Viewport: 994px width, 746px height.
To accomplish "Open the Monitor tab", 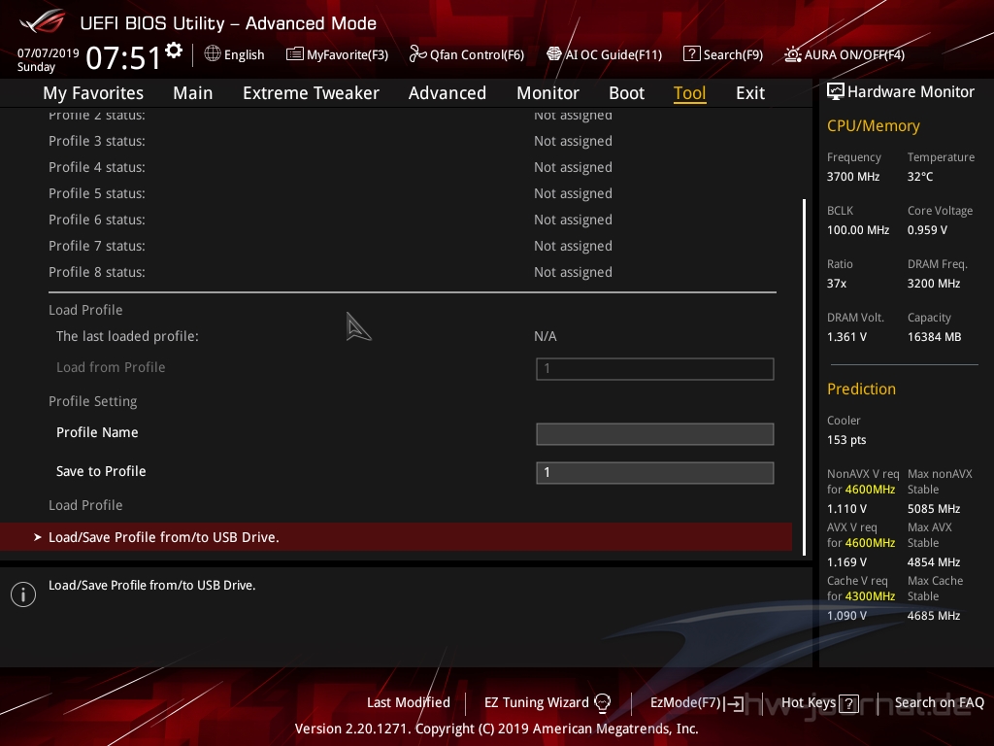I will 547,93.
